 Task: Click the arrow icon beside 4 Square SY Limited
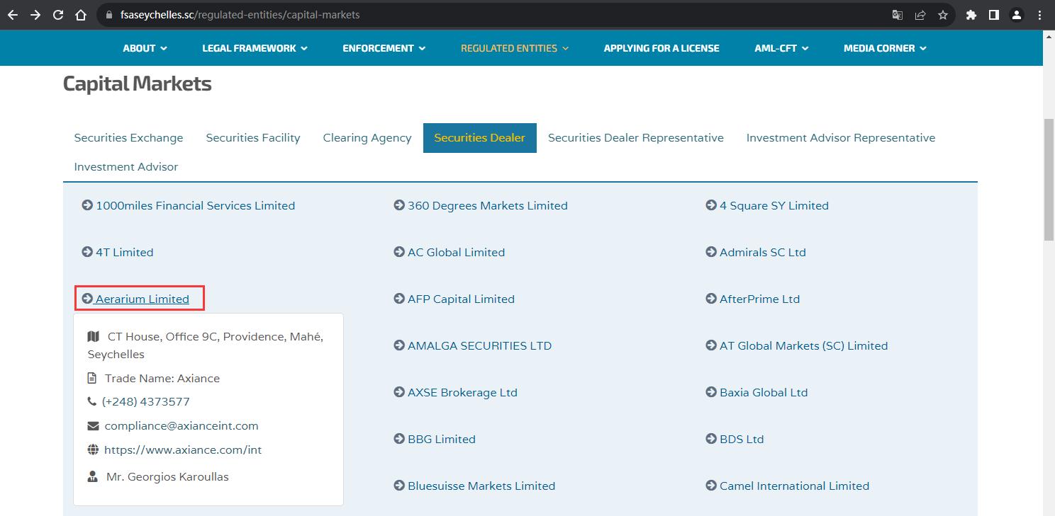point(711,205)
